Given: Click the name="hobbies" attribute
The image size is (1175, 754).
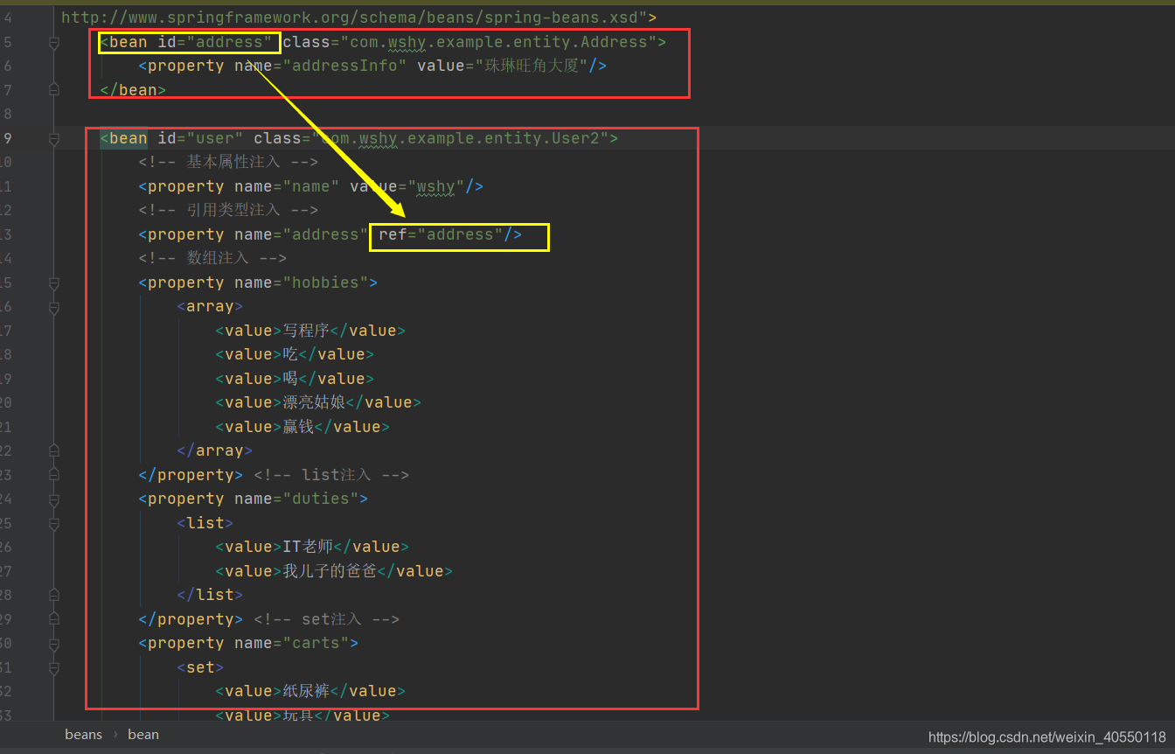Looking at the screenshot, I should (x=302, y=283).
